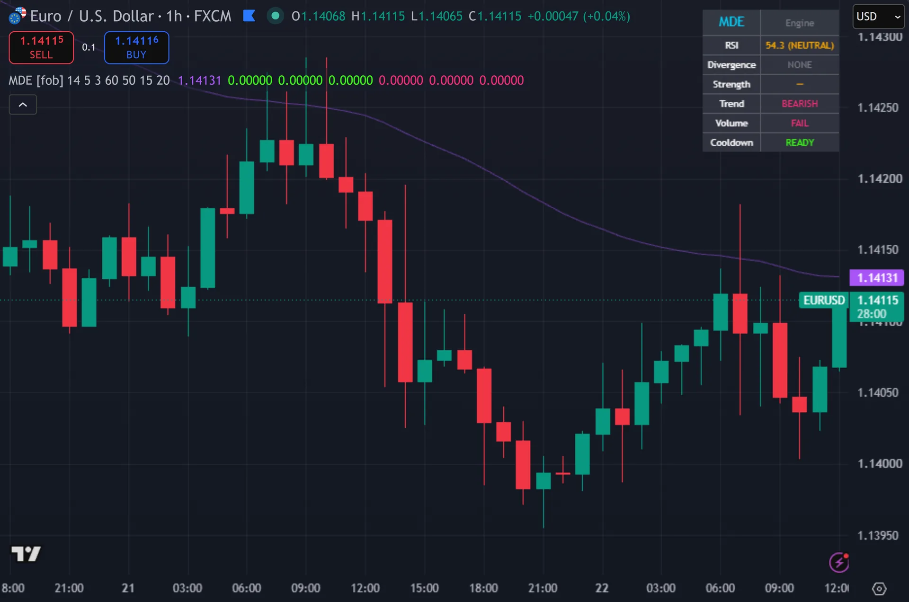Click the Engine header cell

(800, 23)
